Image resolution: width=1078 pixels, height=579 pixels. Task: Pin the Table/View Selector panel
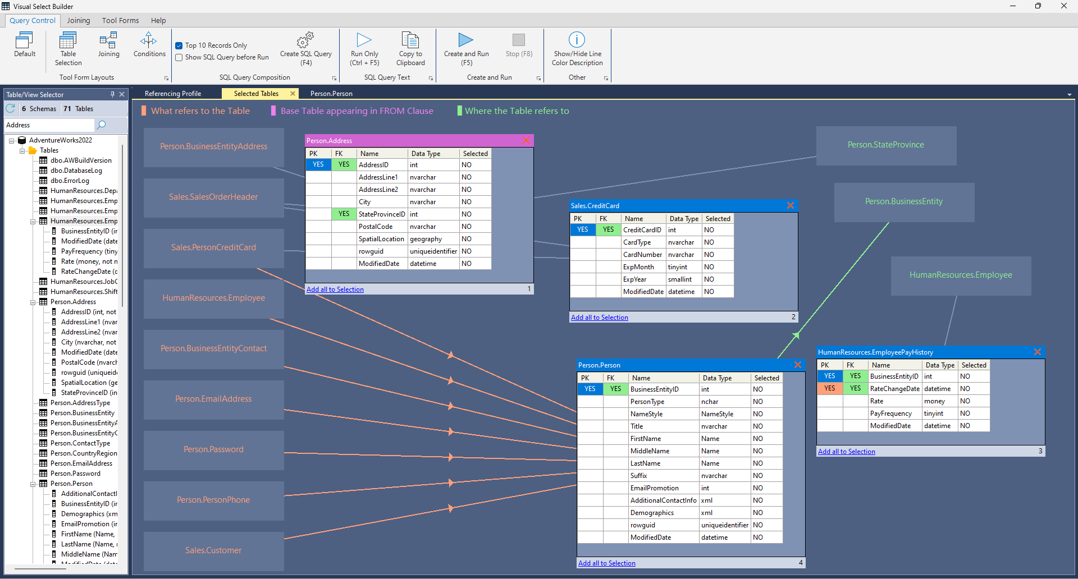tap(112, 94)
